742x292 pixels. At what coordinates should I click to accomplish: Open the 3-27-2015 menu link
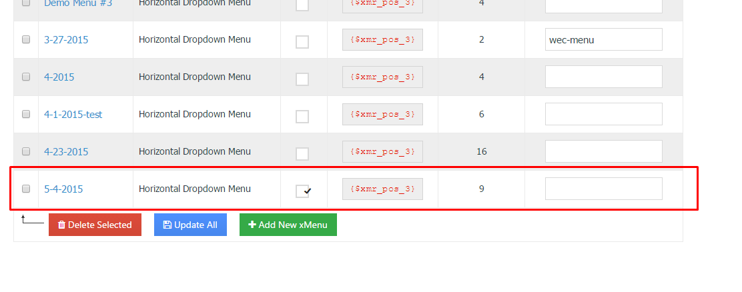66,40
